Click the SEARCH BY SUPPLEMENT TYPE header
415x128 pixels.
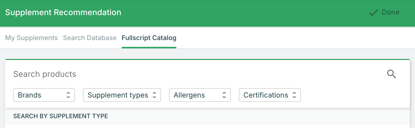pyautogui.click(x=60, y=116)
